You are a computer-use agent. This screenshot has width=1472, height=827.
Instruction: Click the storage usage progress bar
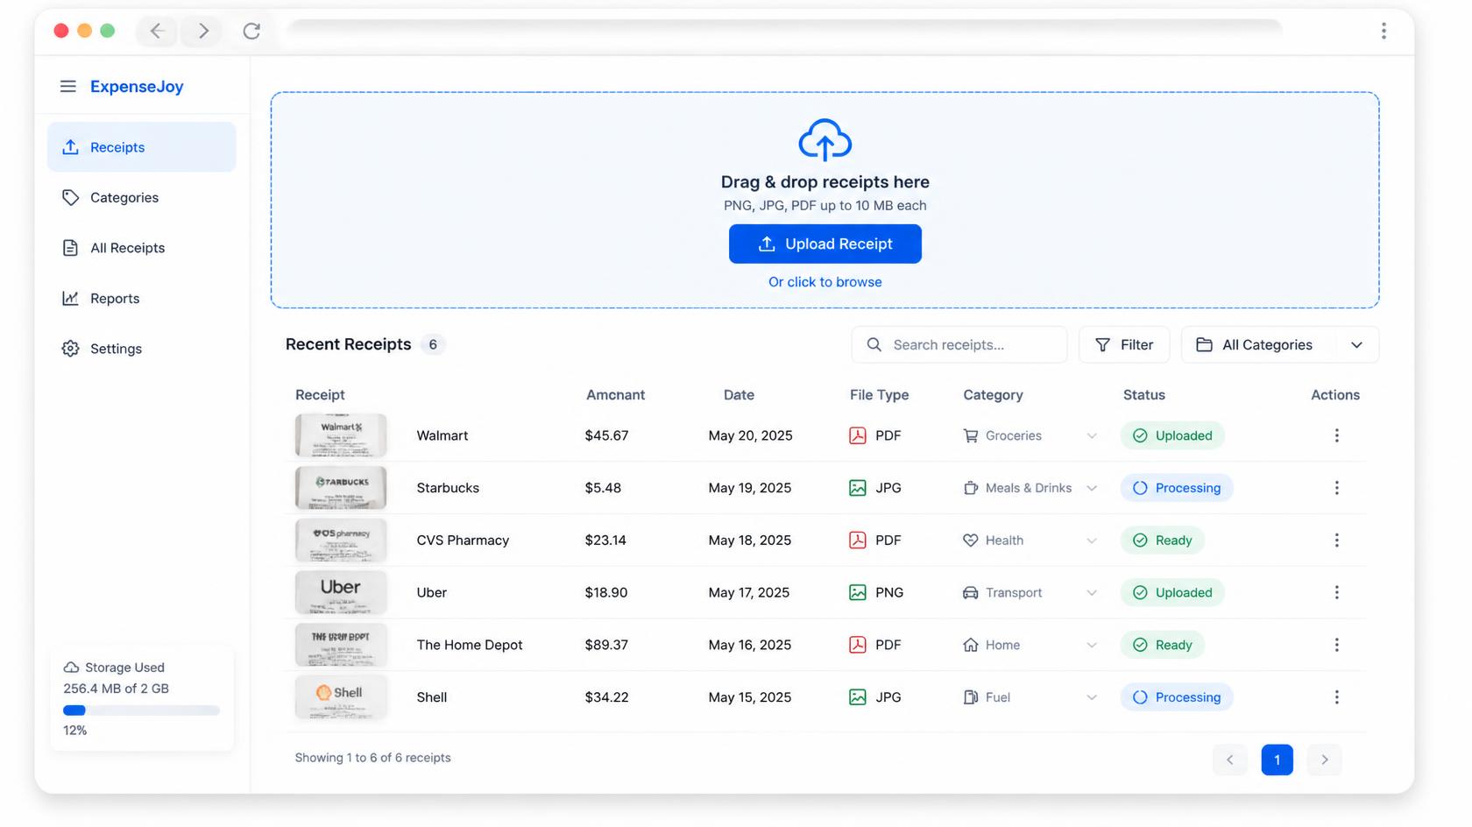coord(141,710)
